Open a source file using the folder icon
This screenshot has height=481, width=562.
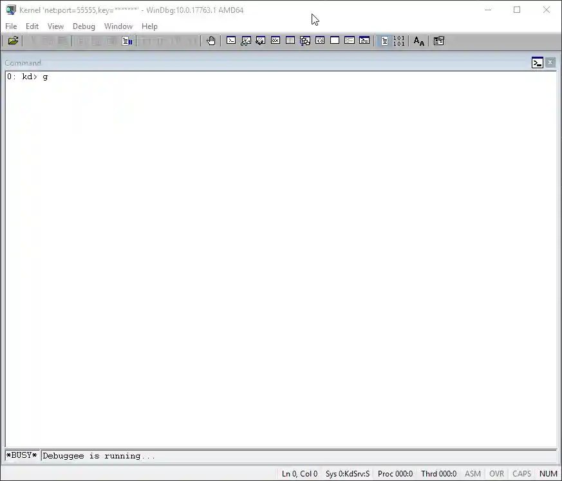pyautogui.click(x=13, y=41)
